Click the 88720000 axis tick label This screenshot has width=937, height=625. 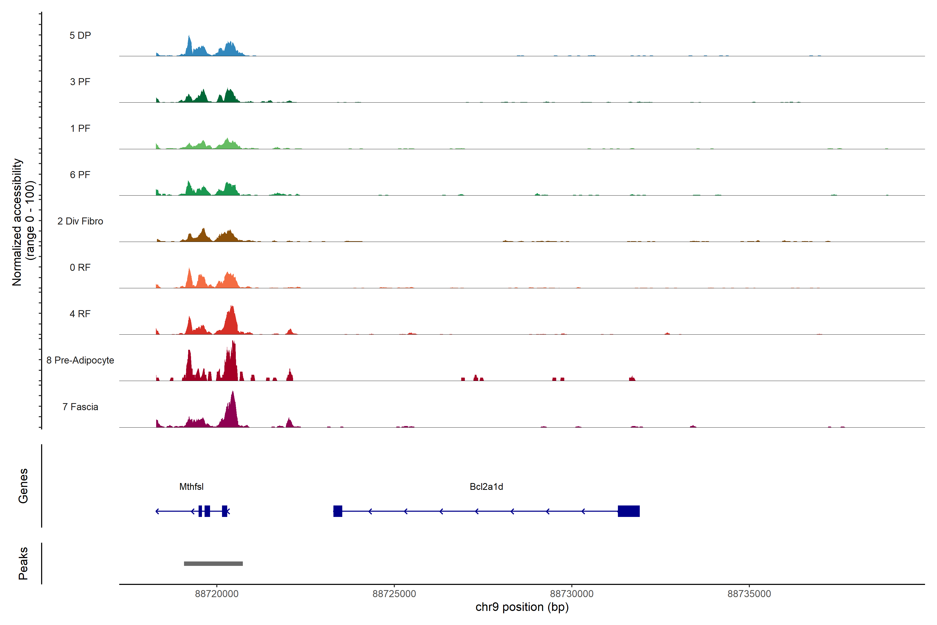217,594
